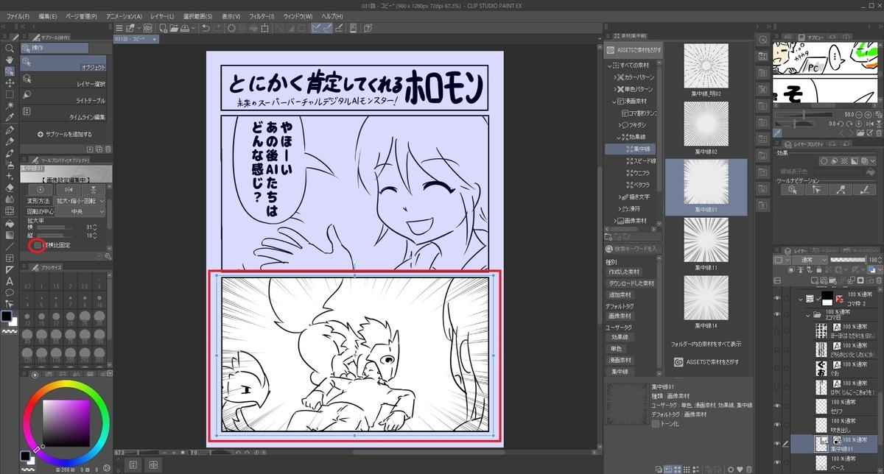
Task: Open the ヘルプ(H) menu
Action: [x=332, y=15]
